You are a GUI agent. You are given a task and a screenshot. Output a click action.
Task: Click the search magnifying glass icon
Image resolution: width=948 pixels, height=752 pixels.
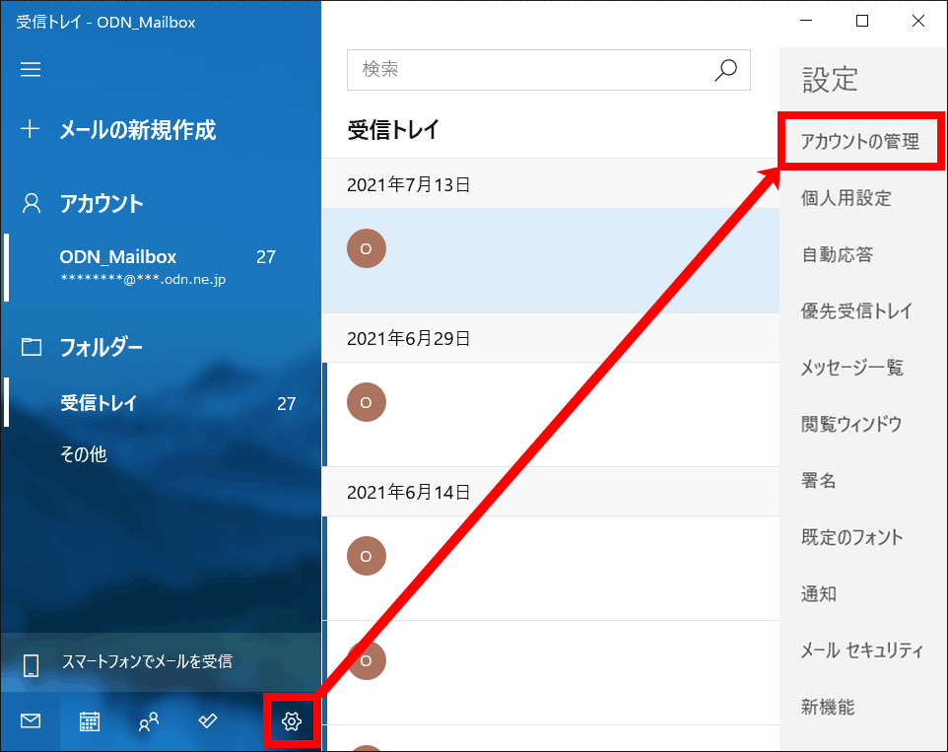tap(725, 70)
